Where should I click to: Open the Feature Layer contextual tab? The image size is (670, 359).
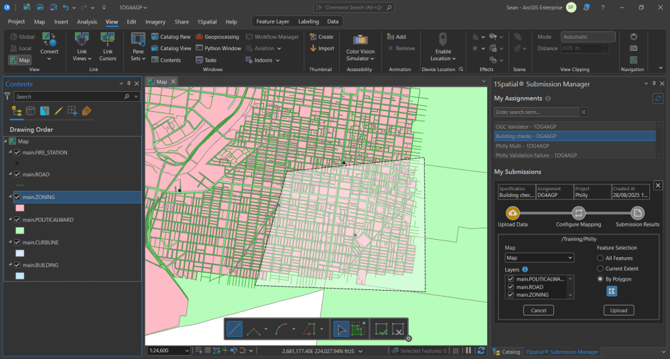click(x=273, y=21)
